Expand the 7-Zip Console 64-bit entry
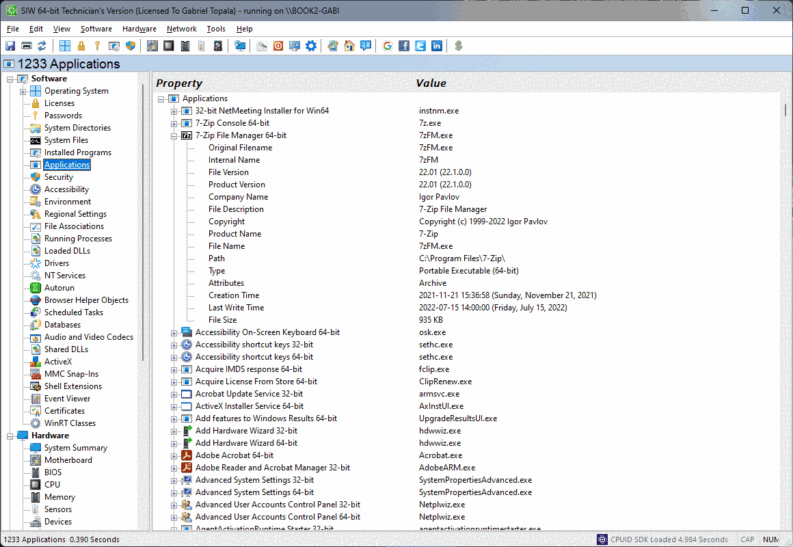Image resolution: width=793 pixels, height=547 pixels. click(173, 122)
